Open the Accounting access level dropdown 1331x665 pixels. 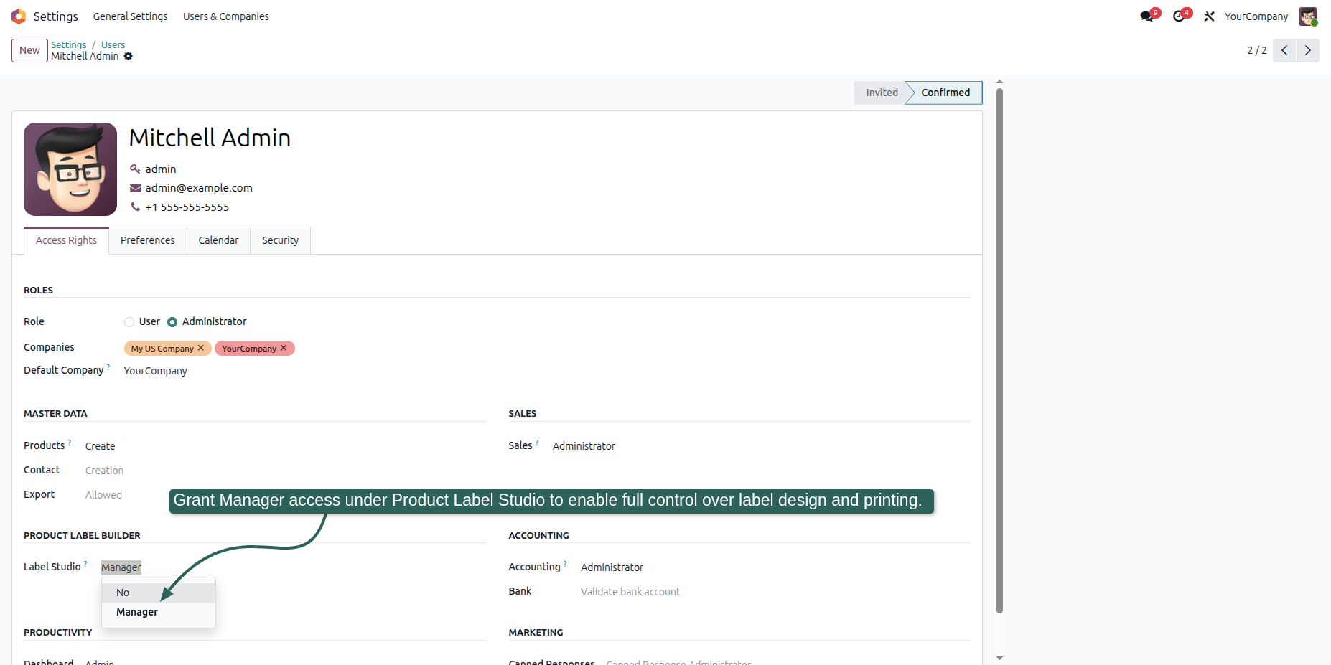pyautogui.click(x=612, y=567)
